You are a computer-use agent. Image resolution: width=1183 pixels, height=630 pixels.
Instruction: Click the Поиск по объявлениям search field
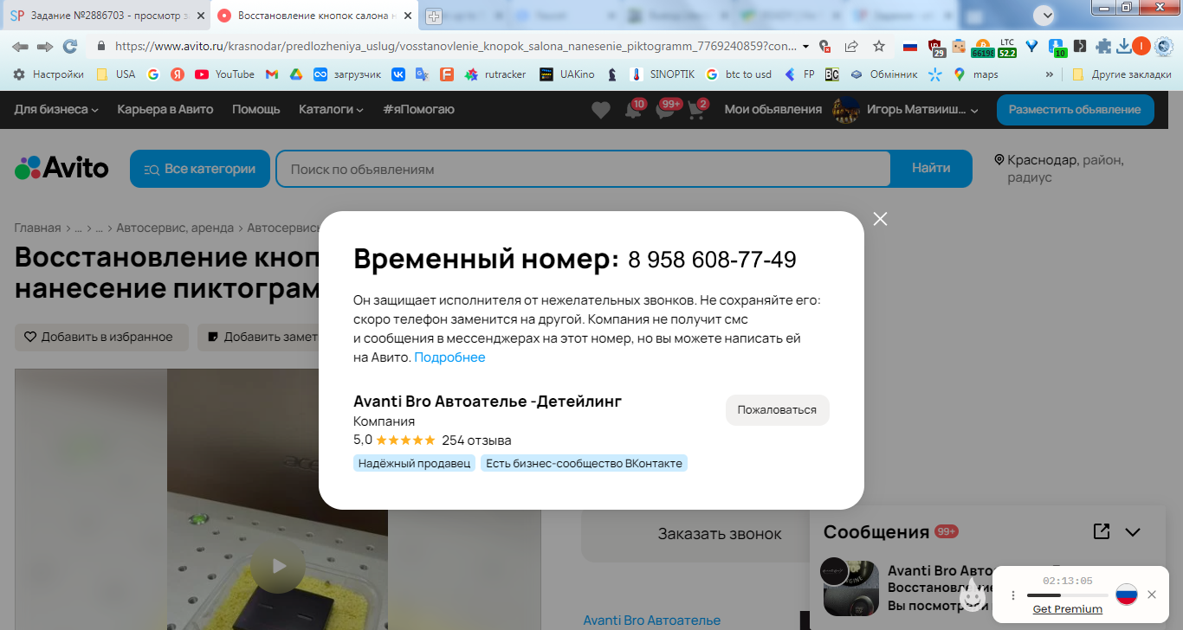pyautogui.click(x=583, y=169)
